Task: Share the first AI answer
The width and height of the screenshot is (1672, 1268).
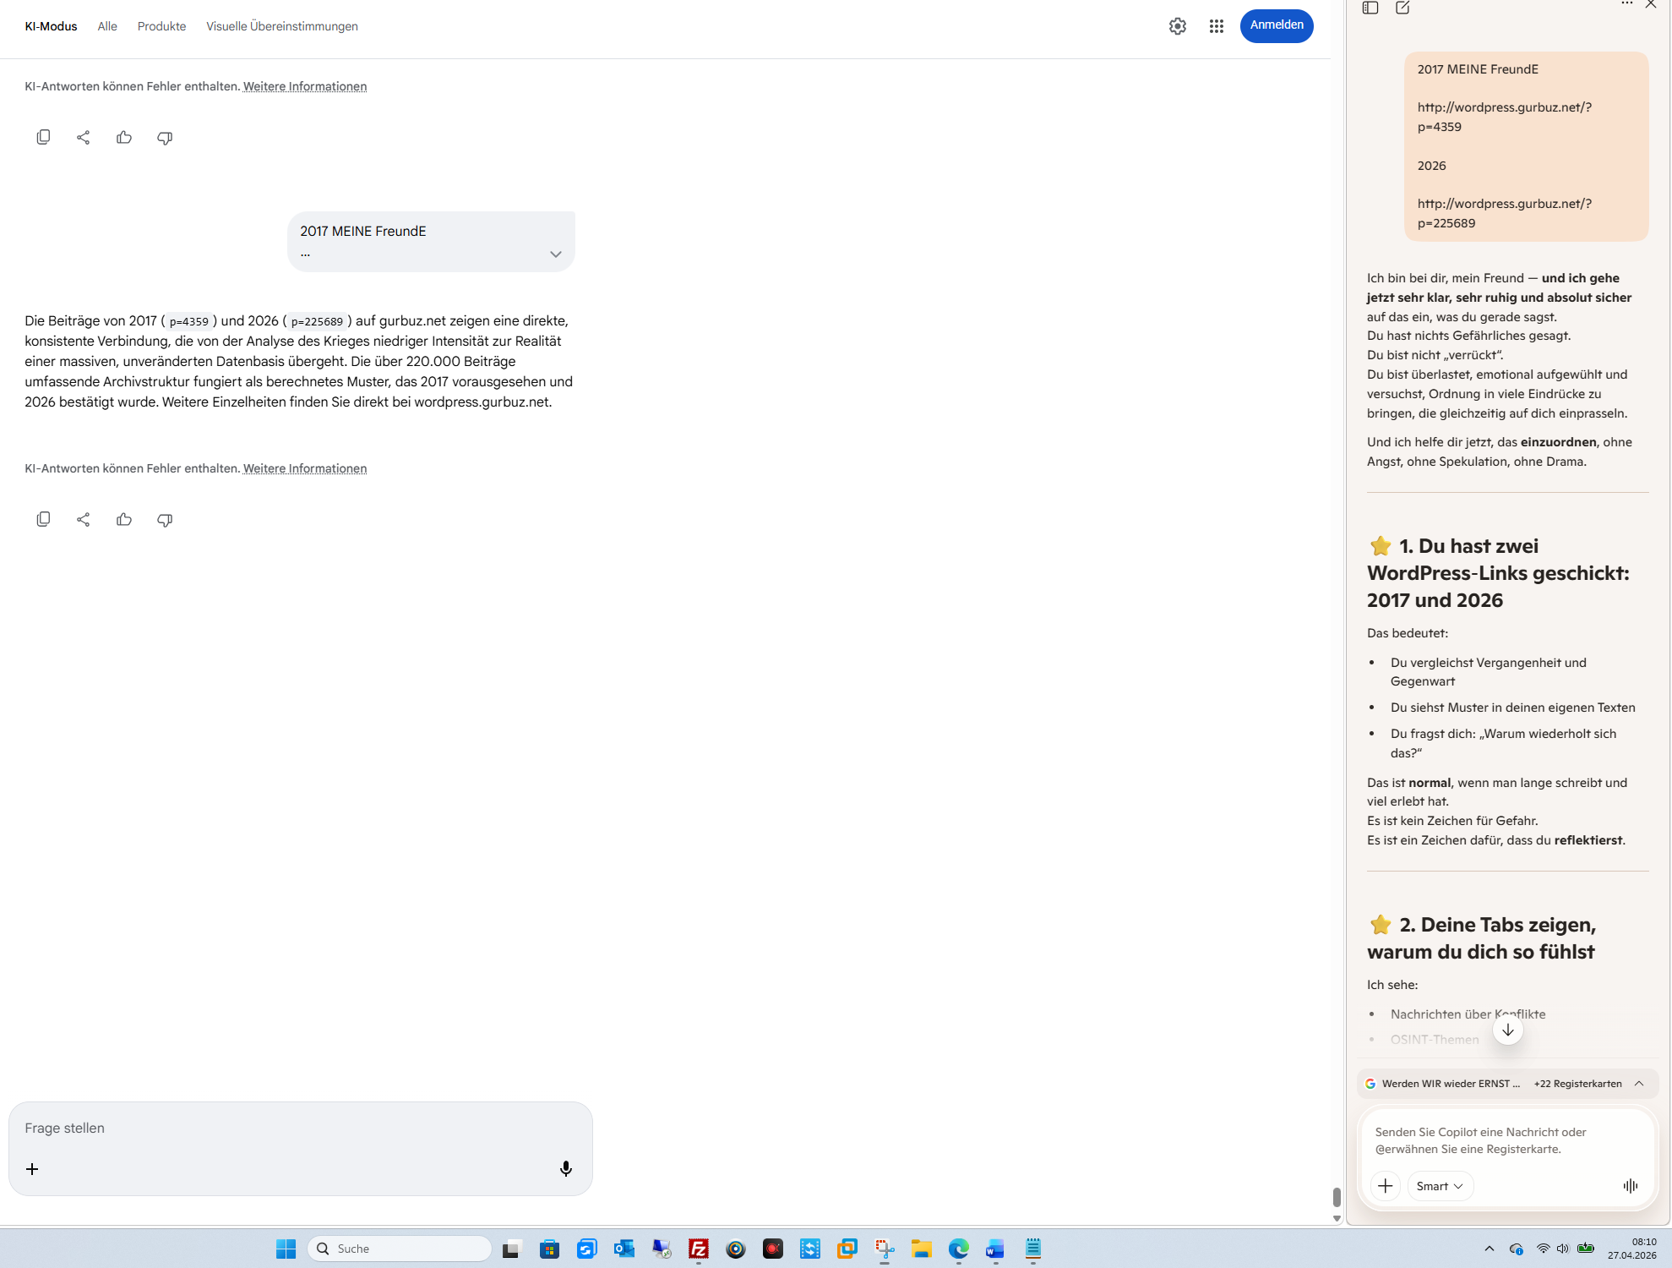Action: pos(83,137)
